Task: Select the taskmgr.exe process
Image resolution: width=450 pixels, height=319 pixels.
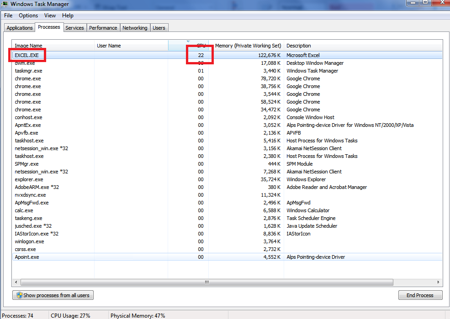Action: pyautogui.click(x=227, y=71)
